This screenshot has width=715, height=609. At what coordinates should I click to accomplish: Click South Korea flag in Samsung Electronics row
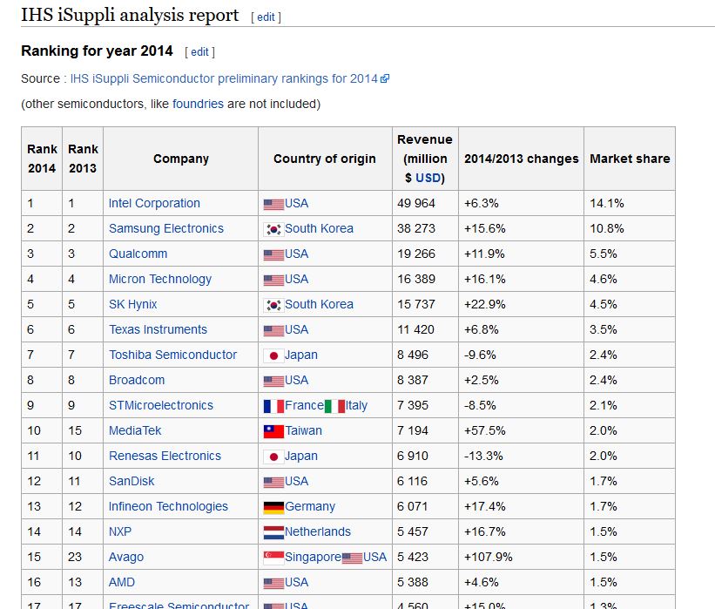(273, 229)
